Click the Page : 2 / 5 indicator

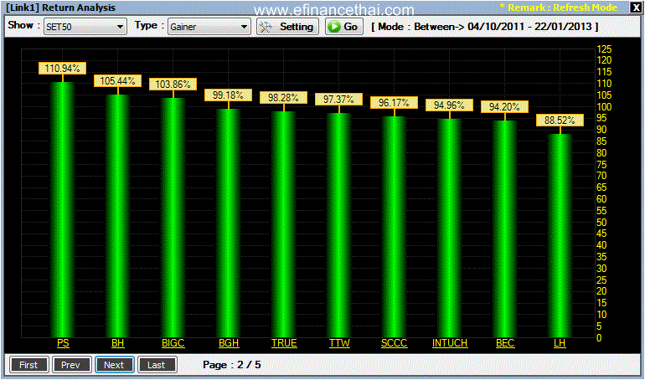pyautogui.click(x=231, y=365)
